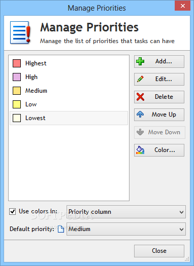194x266 pixels.
Task: Select the Medium priority in list
Action: pos(69,91)
